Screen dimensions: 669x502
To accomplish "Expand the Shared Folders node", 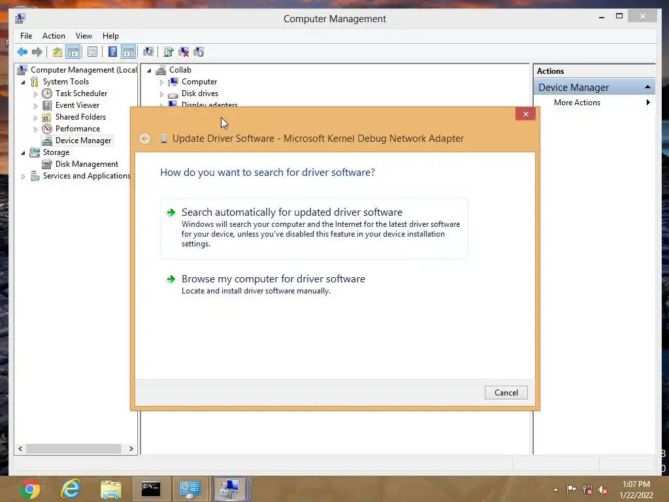I will [x=35, y=118].
